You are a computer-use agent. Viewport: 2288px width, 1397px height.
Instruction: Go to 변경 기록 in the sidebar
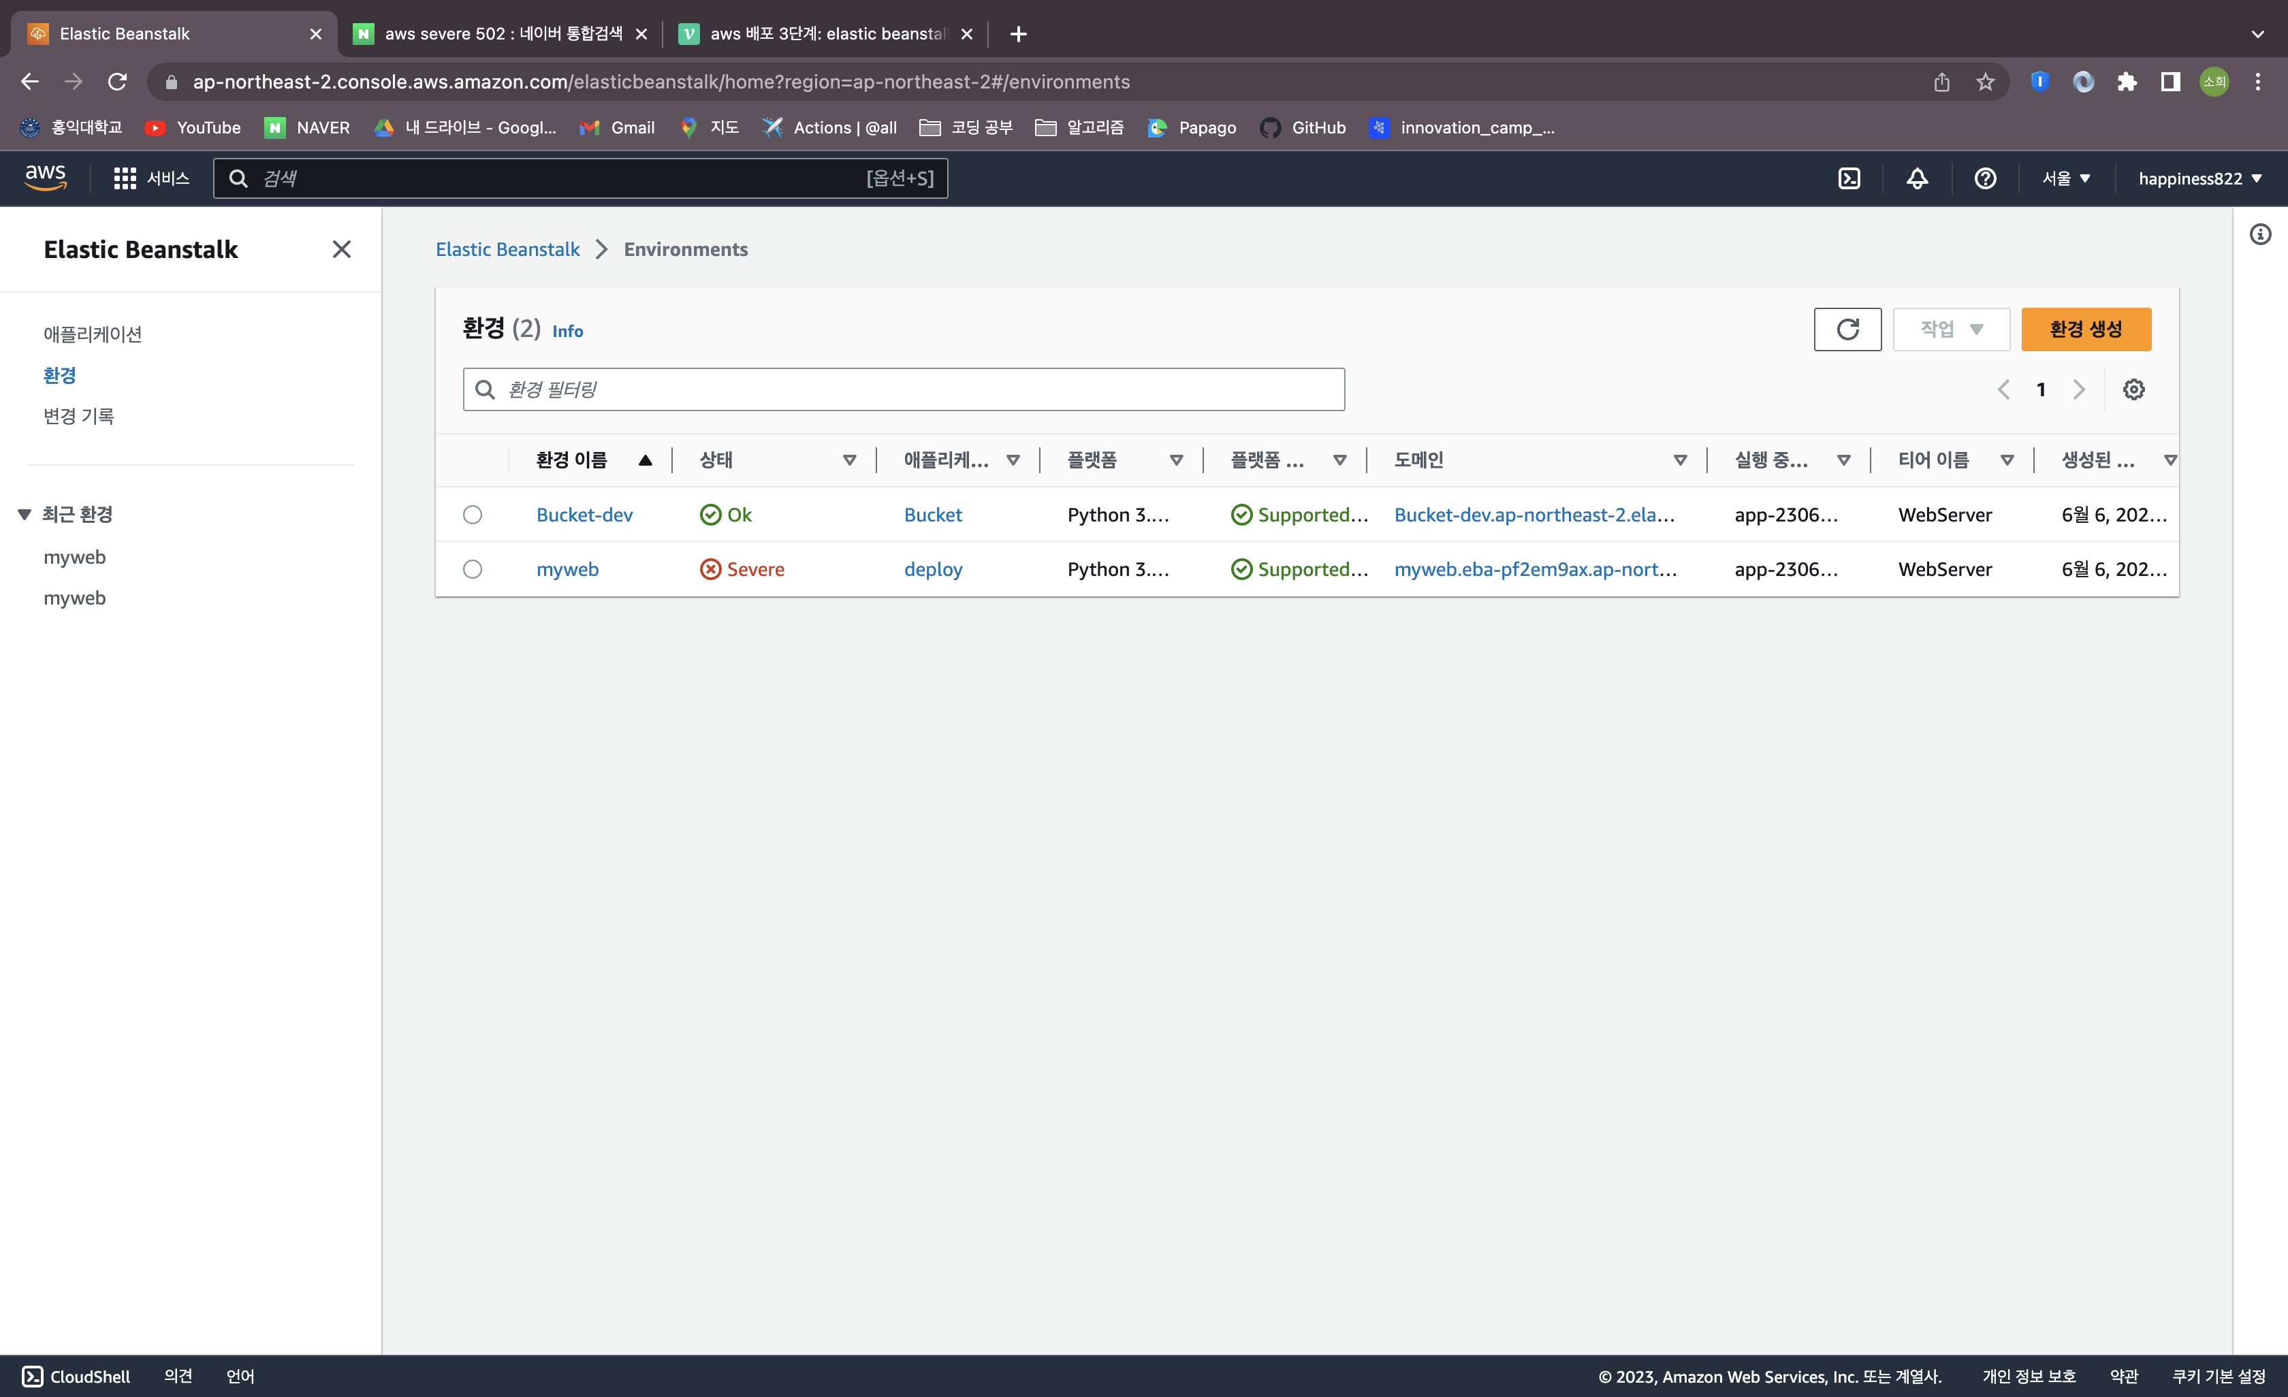78,416
